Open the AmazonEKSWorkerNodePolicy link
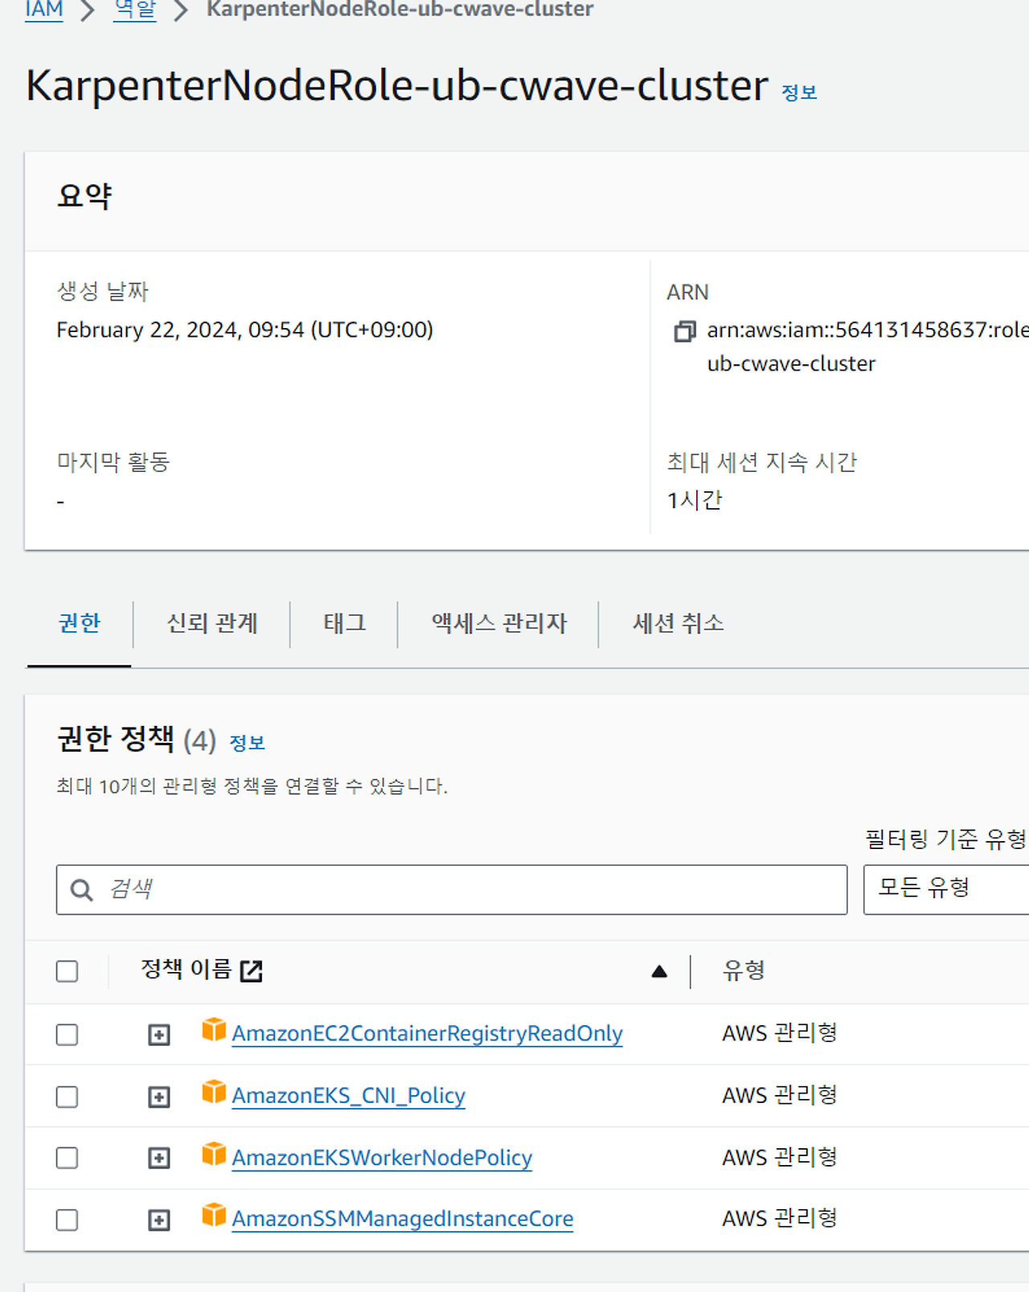This screenshot has width=1029, height=1292. (382, 1158)
